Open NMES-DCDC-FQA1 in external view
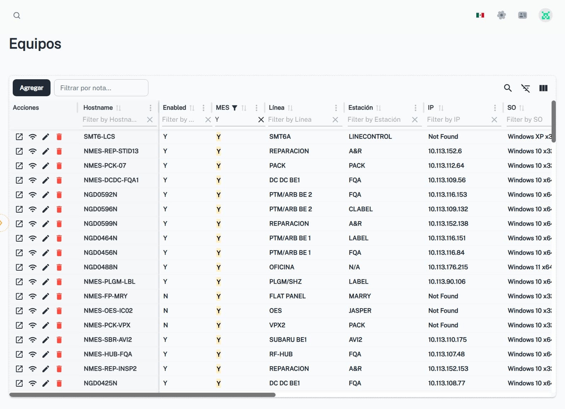The image size is (565, 409). [19, 180]
